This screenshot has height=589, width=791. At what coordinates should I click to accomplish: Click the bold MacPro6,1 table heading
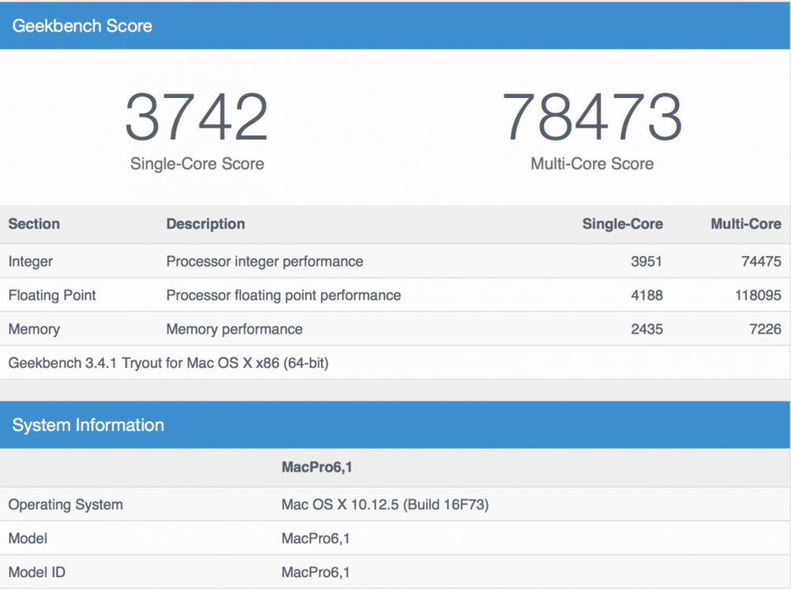tap(317, 466)
